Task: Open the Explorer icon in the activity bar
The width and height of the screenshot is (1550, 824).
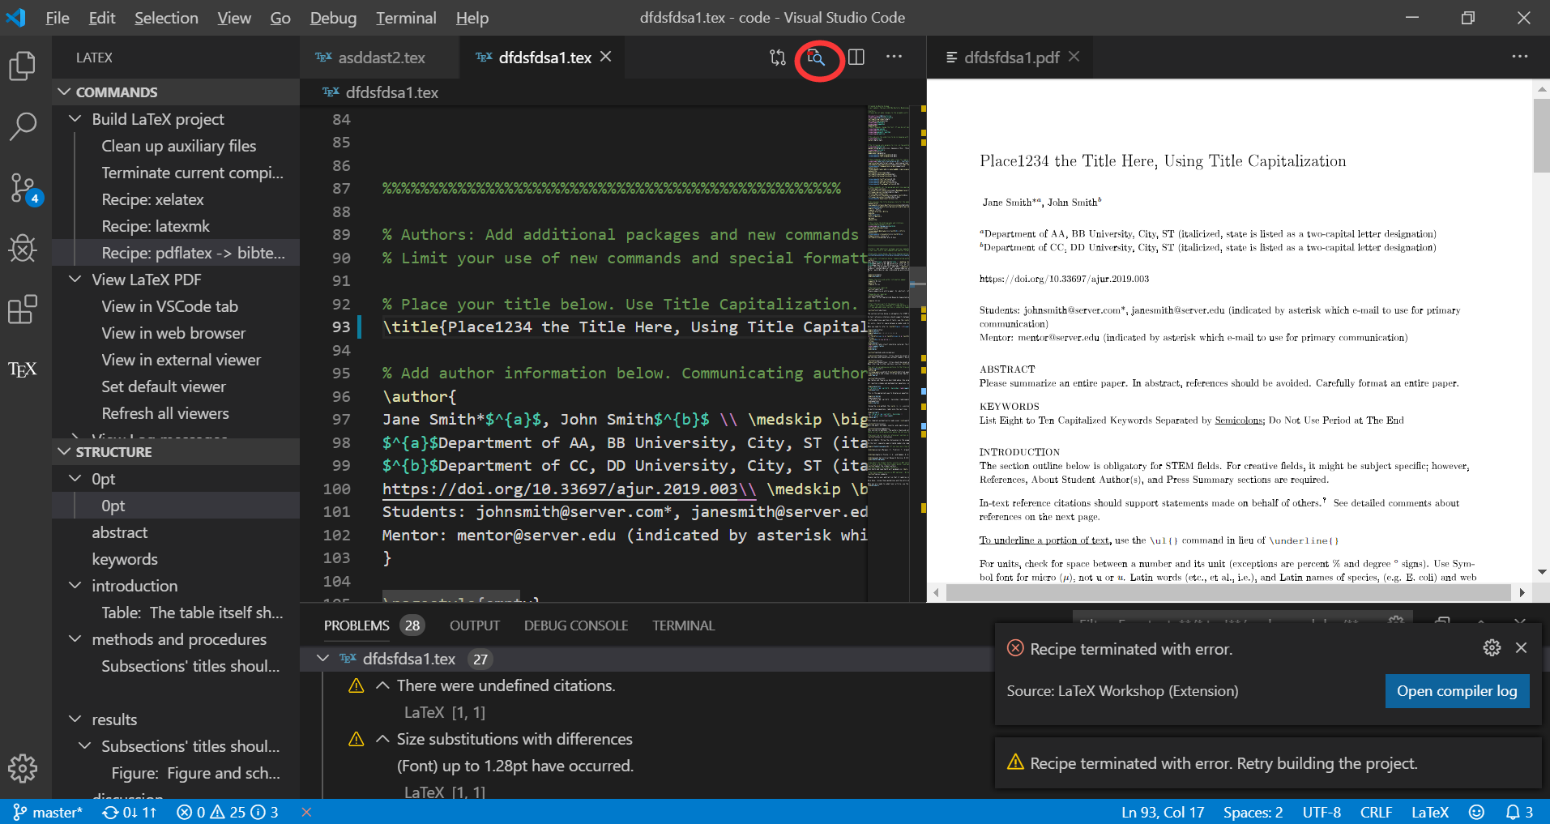Action: tap(22, 66)
